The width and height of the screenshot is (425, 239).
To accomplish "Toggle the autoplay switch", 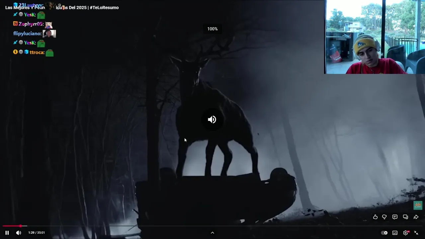I will pyautogui.click(x=384, y=233).
